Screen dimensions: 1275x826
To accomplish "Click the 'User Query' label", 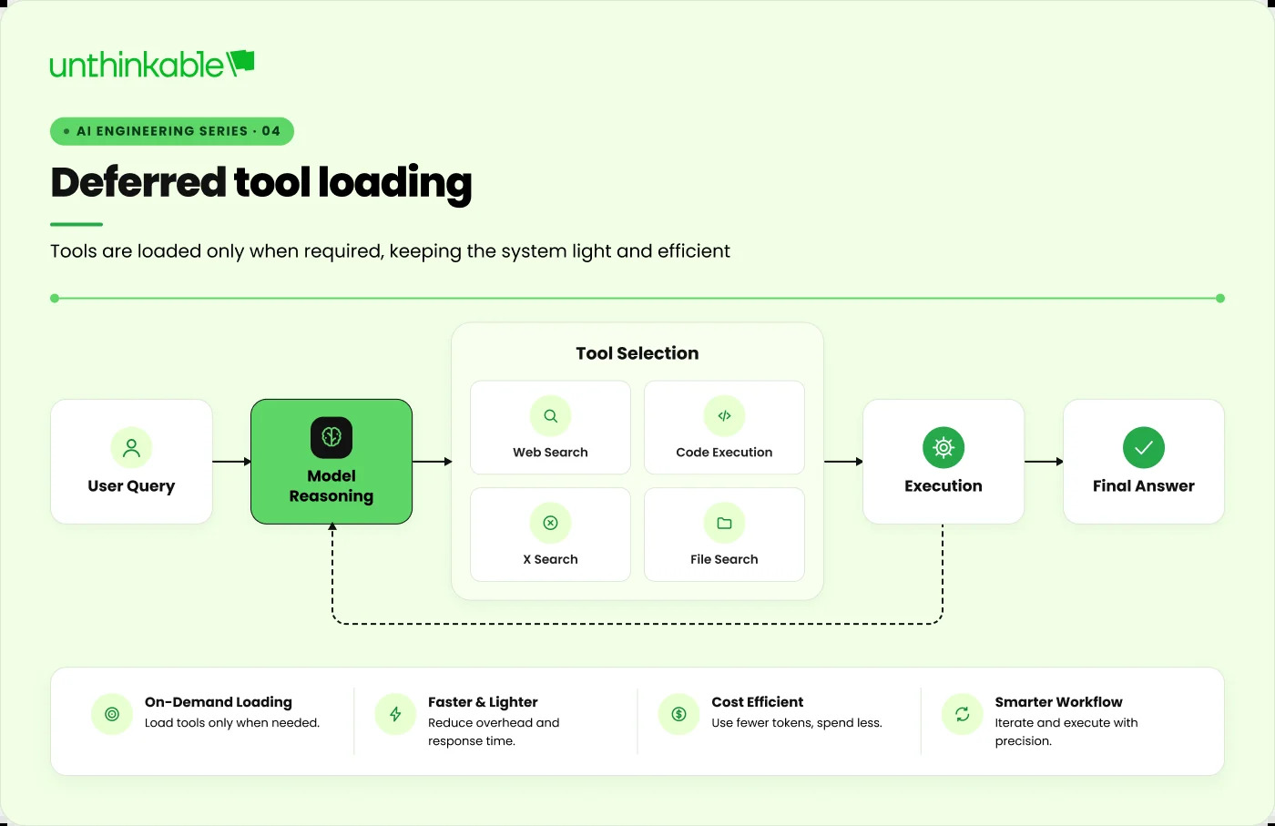I will [131, 486].
